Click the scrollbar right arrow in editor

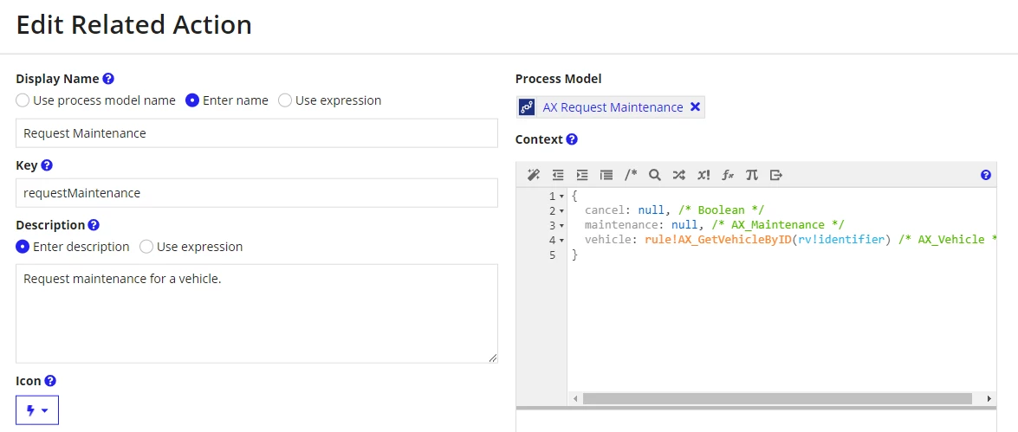tap(989, 398)
